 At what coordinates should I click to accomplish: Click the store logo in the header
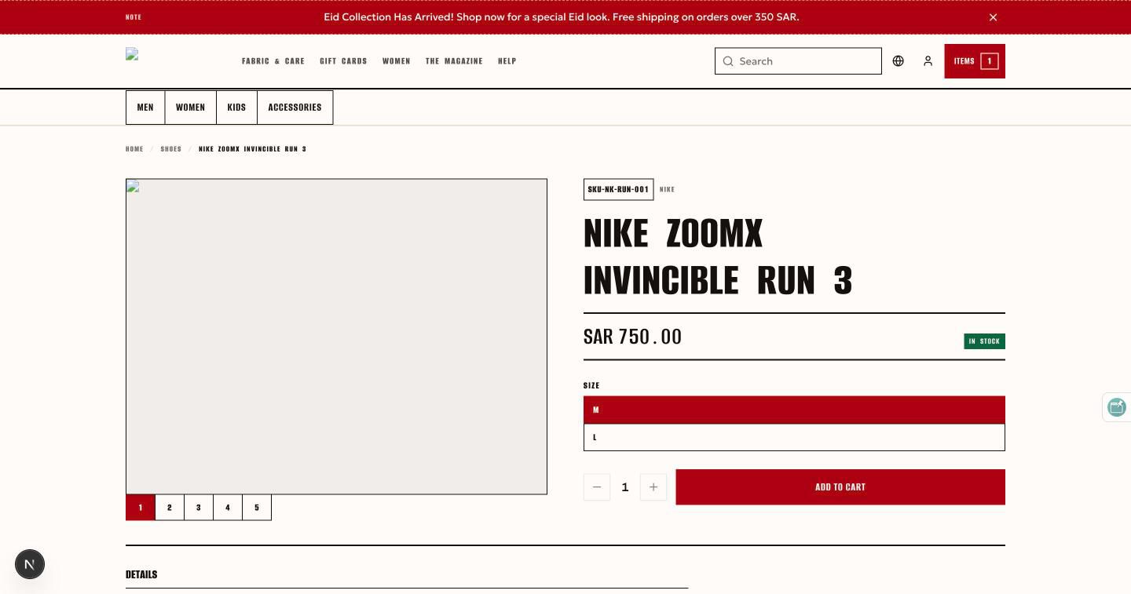click(x=132, y=54)
